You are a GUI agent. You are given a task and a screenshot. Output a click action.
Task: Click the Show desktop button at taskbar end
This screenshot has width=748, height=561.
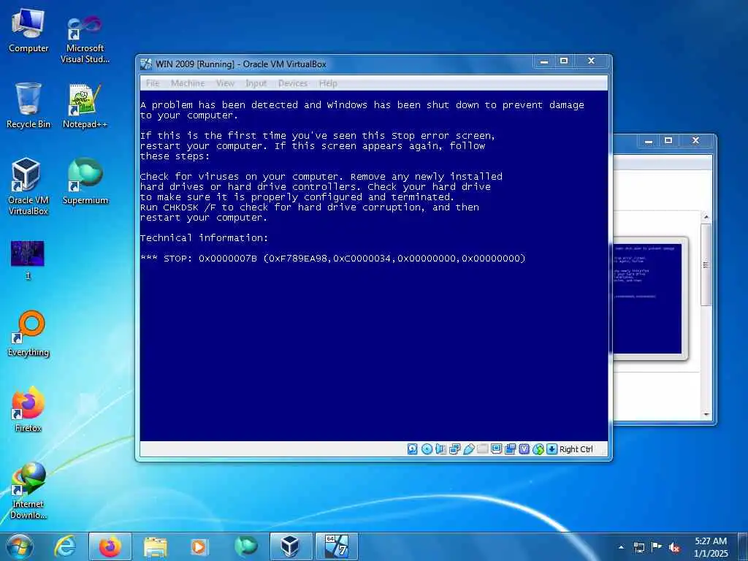(x=743, y=546)
